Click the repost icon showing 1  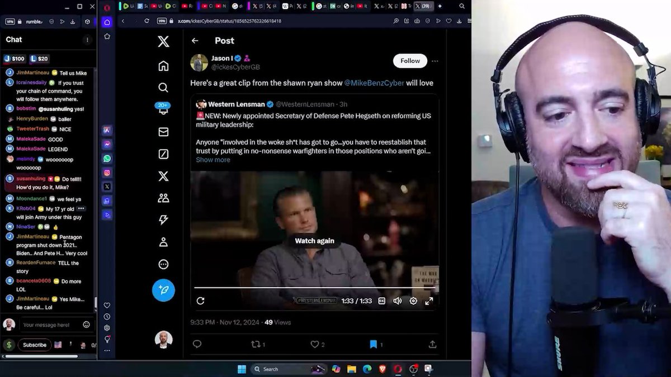tap(258, 345)
